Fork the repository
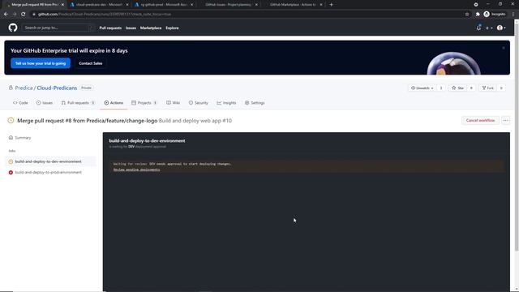Viewport: 519px width, 292px height. tap(488, 88)
